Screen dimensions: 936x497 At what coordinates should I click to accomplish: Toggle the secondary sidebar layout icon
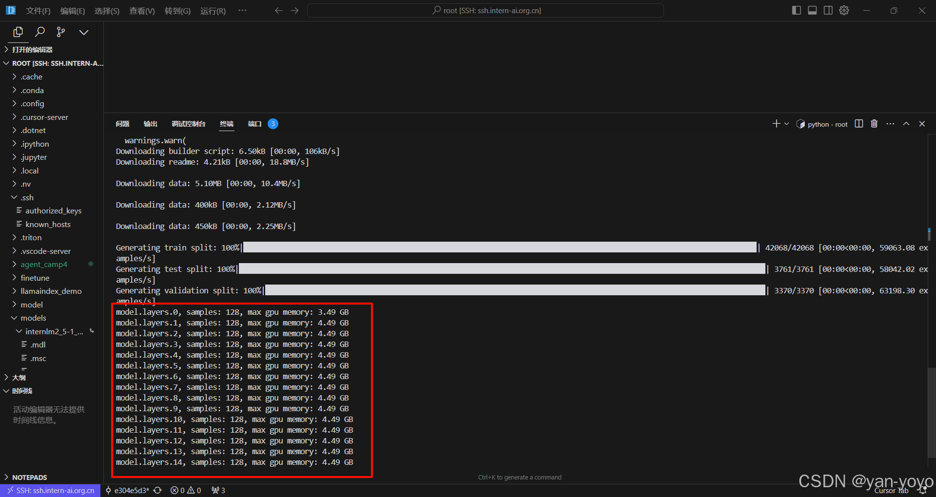828,10
